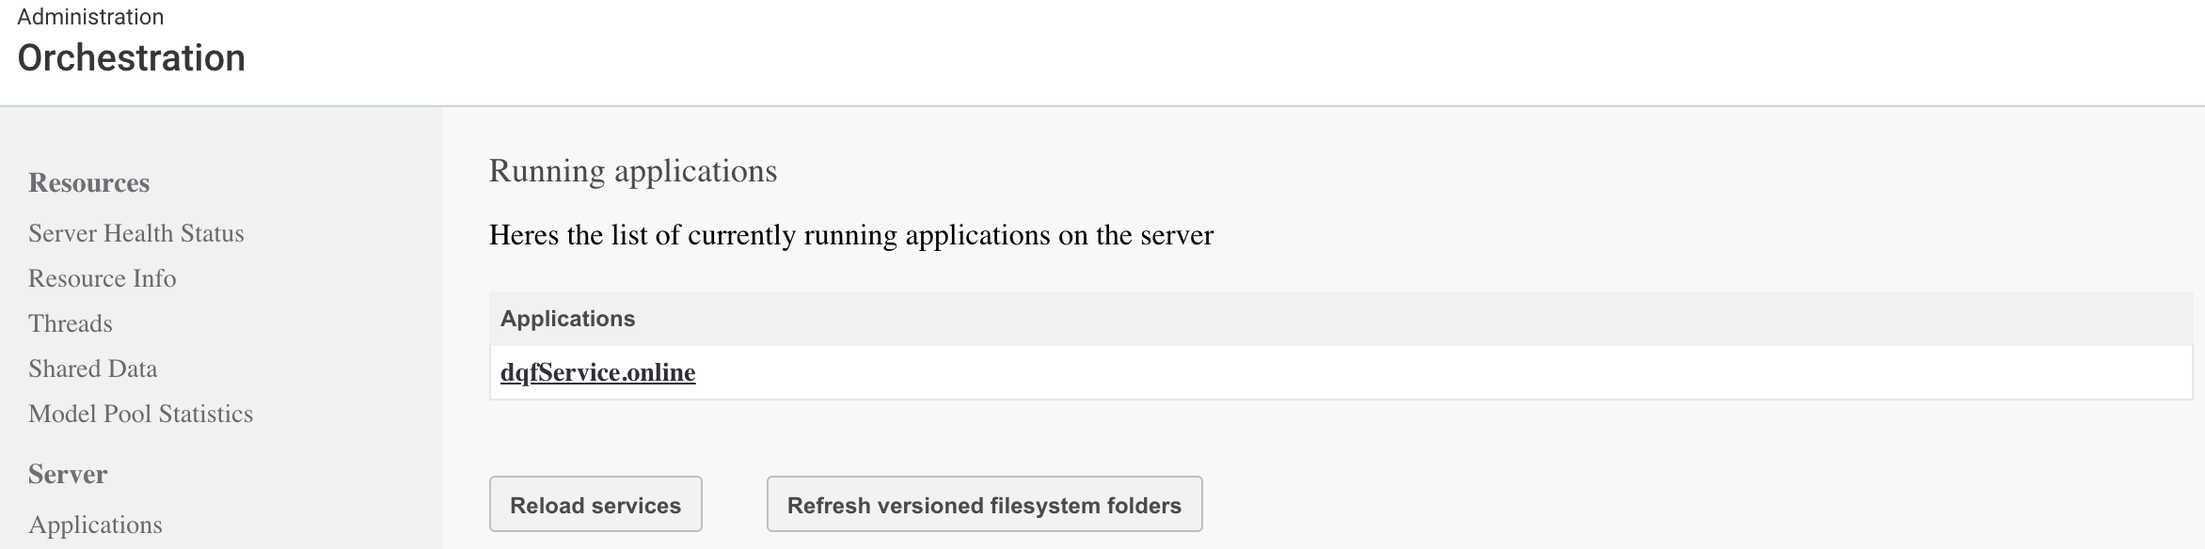Viewport: 2205px width, 549px height.
Task: Navigate back via the Administration breadcrumb
Action: tap(90, 16)
